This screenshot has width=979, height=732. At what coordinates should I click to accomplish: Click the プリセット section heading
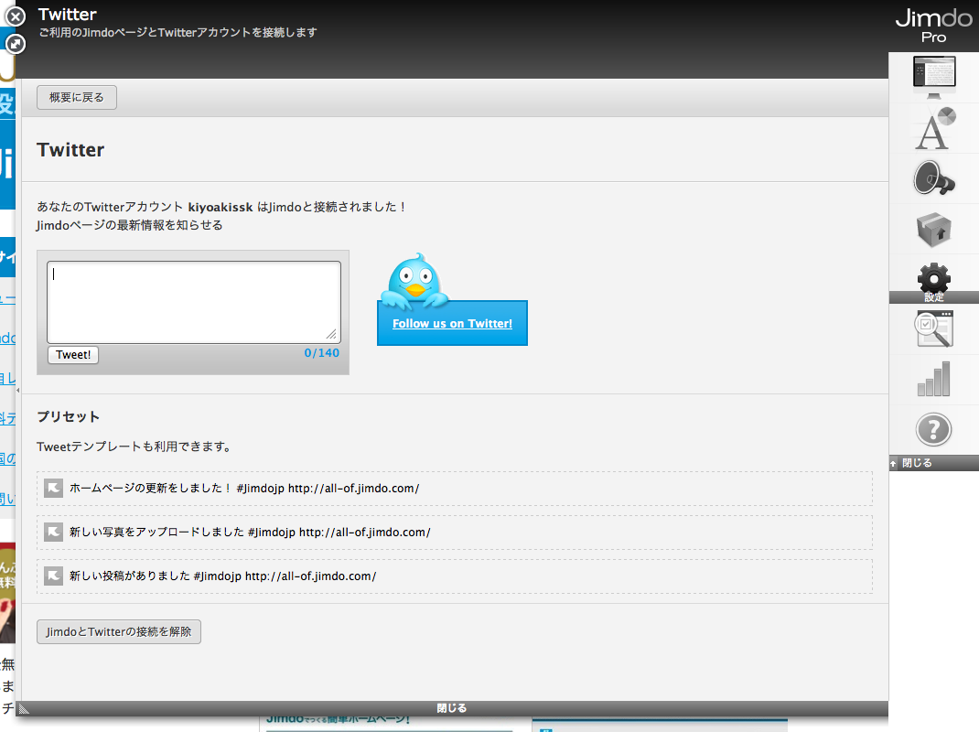(x=68, y=416)
